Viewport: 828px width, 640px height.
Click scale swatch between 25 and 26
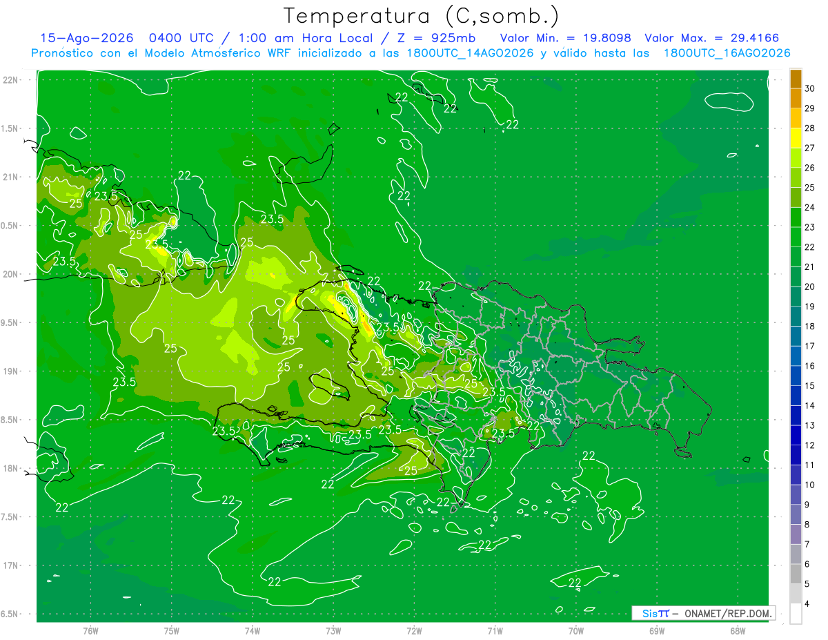click(796, 178)
